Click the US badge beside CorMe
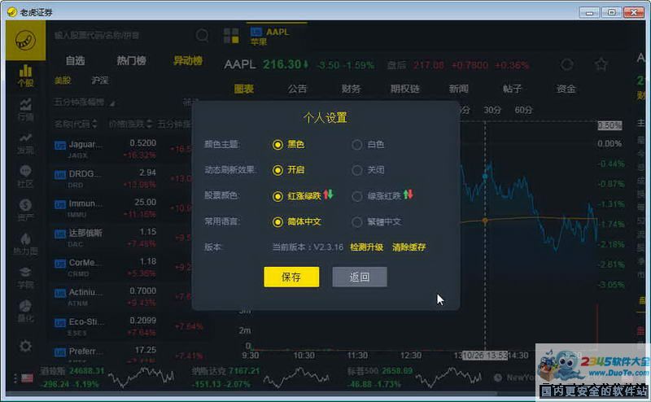This screenshot has width=651, height=402. (x=60, y=264)
